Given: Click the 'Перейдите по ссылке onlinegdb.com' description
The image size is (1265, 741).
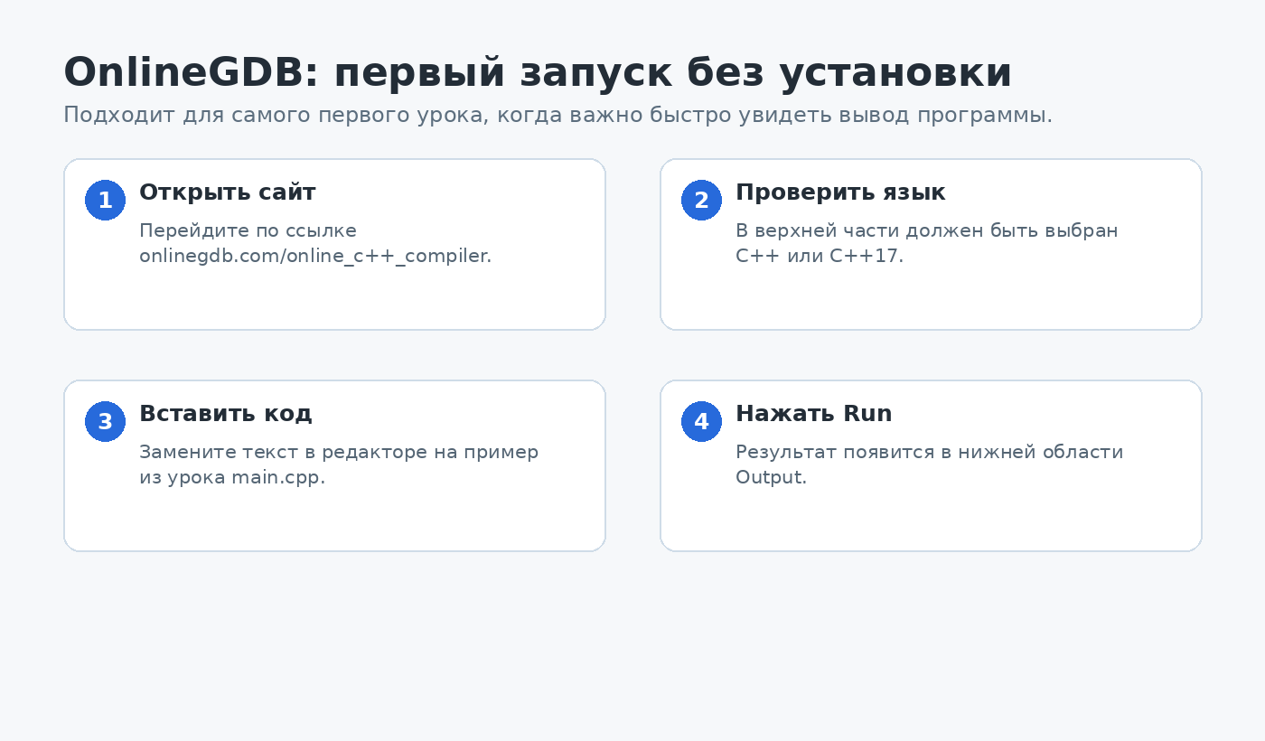Looking at the screenshot, I should pos(315,243).
